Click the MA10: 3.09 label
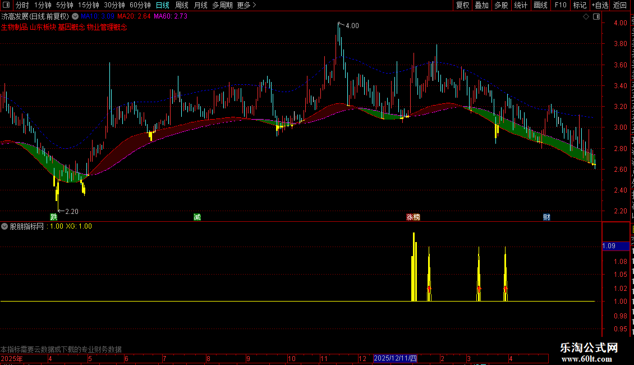The height and width of the screenshot is (365, 634). click(97, 16)
